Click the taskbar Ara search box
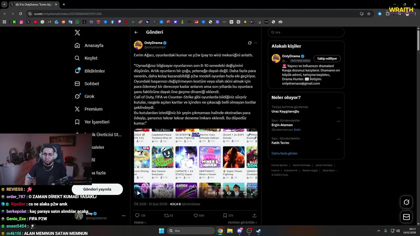Screen dimensions: 420x236 coord(191,231)
